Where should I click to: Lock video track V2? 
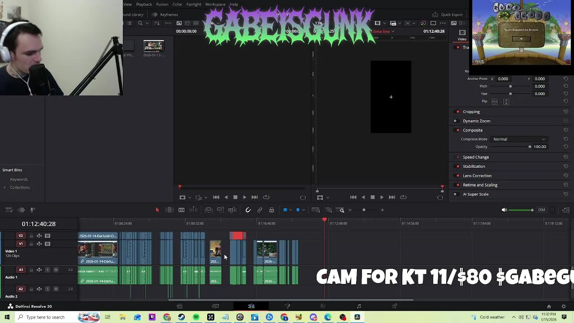coord(30,236)
